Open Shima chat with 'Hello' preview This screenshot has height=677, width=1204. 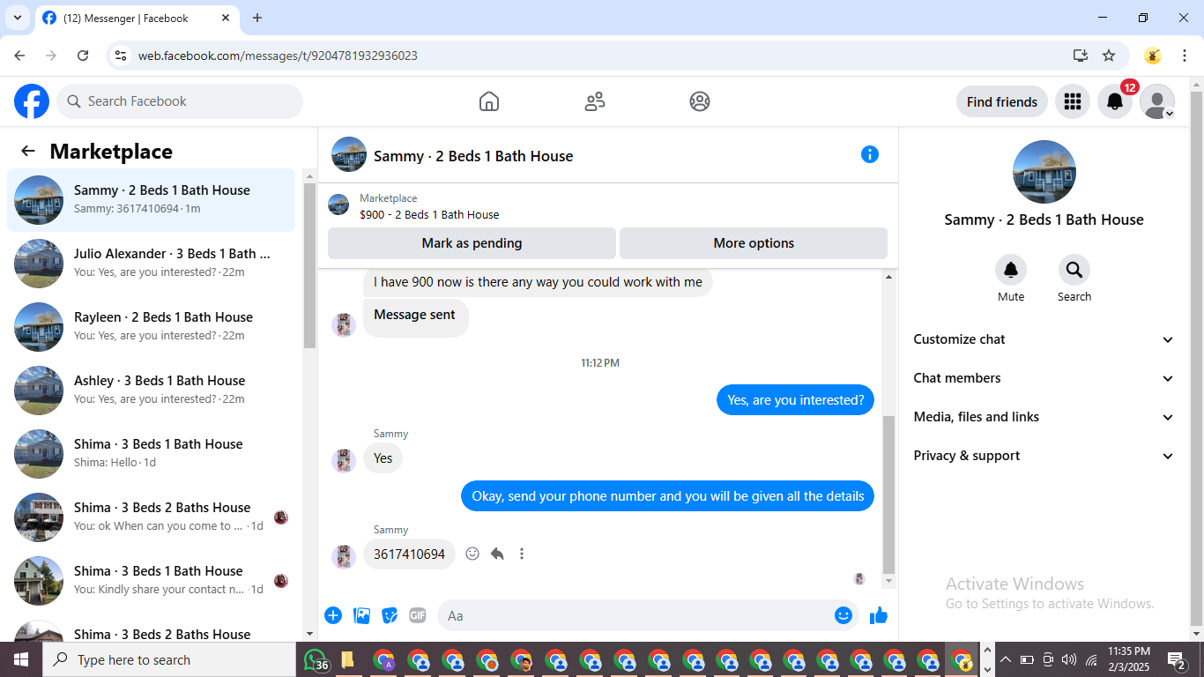151,454
